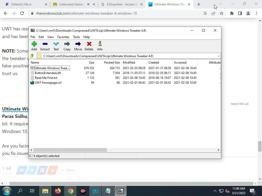Mute the Unblocked Games tab audio icon
Image resolution: width=262 pixels, height=196 pixels.
click(88, 4)
